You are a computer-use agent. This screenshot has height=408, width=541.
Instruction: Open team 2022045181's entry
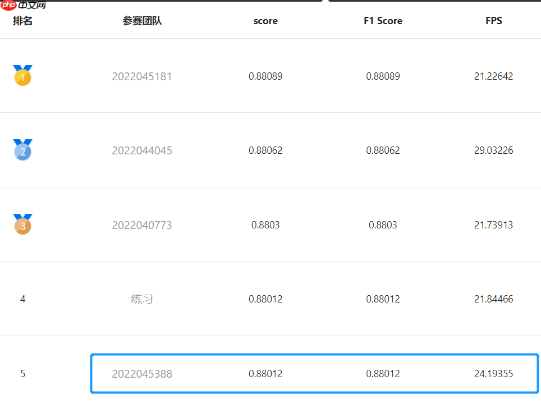(x=141, y=76)
